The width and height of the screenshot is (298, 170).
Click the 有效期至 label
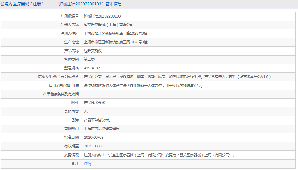coord(71,146)
